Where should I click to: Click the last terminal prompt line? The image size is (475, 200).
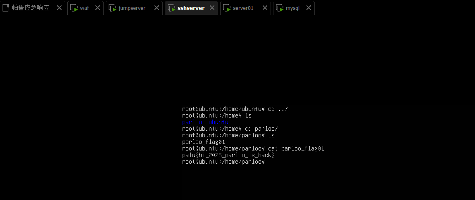click(x=223, y=162)
